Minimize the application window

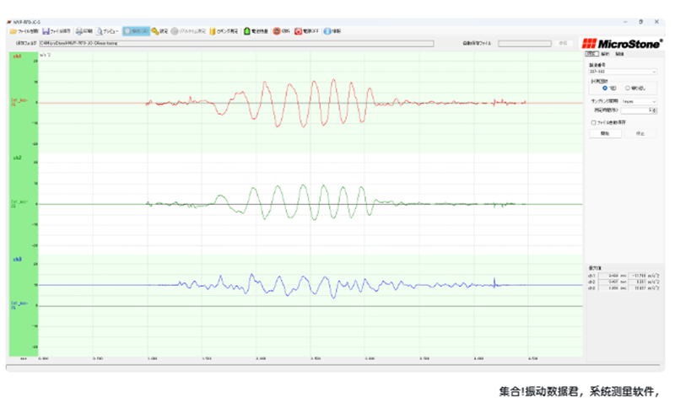coord(625,22)
